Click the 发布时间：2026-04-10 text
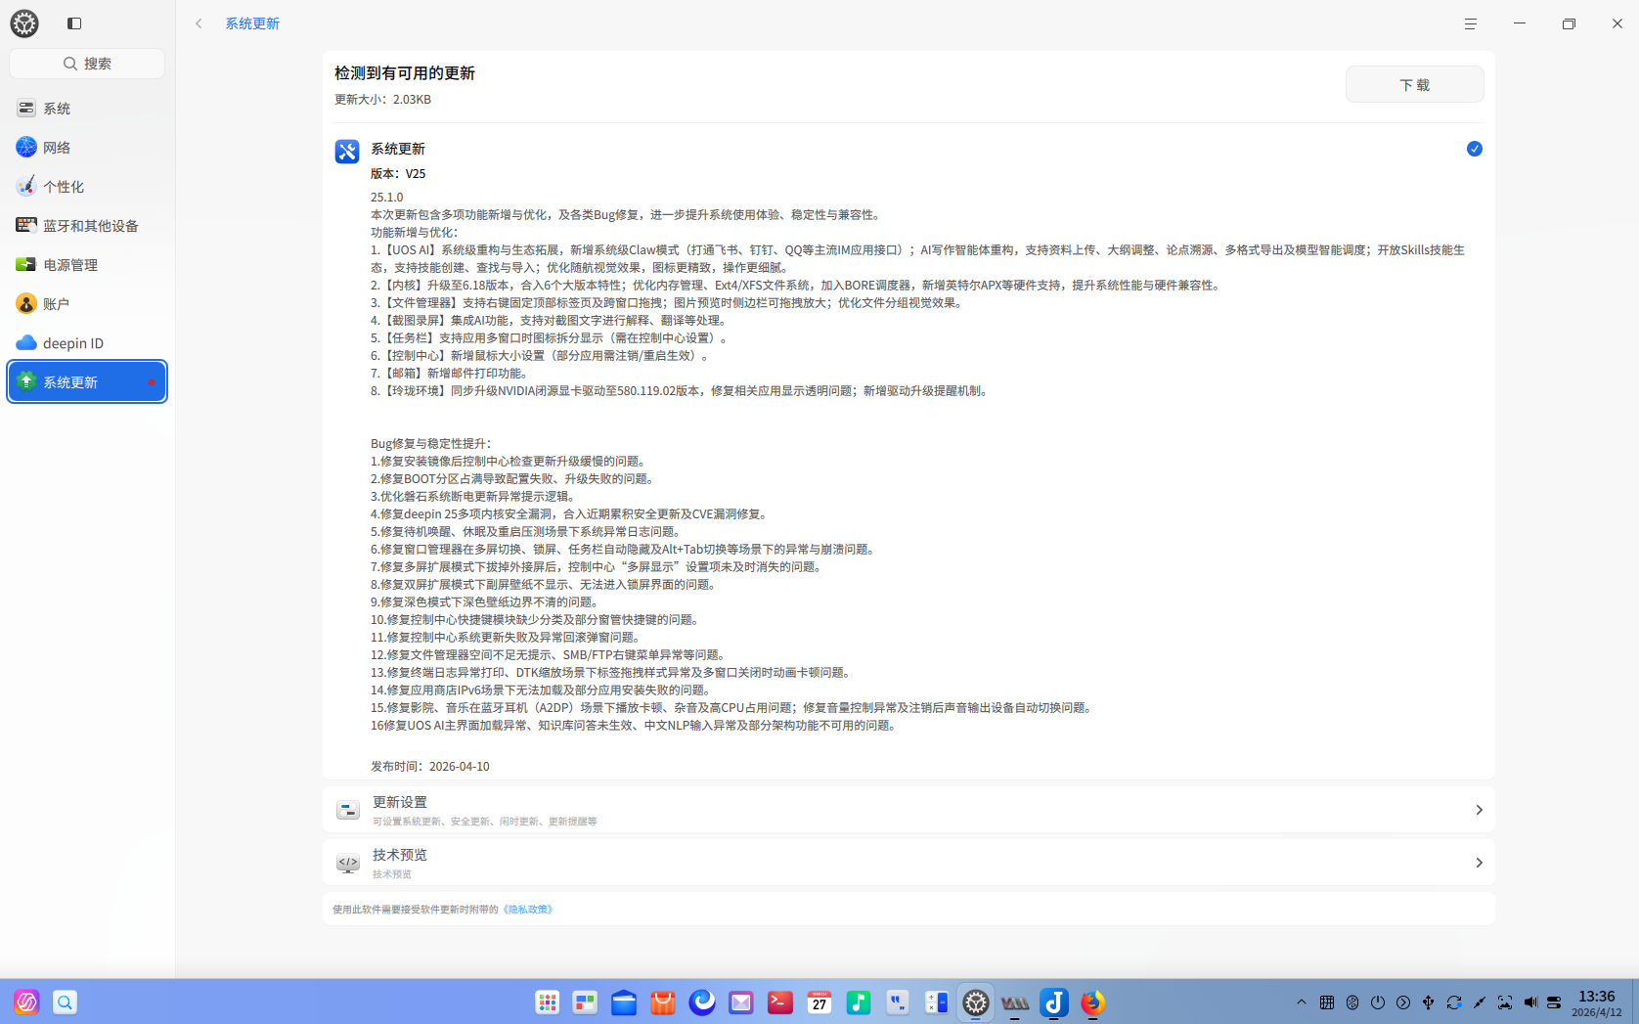This screenshot has height=1024, width=1639. [430, 767]
